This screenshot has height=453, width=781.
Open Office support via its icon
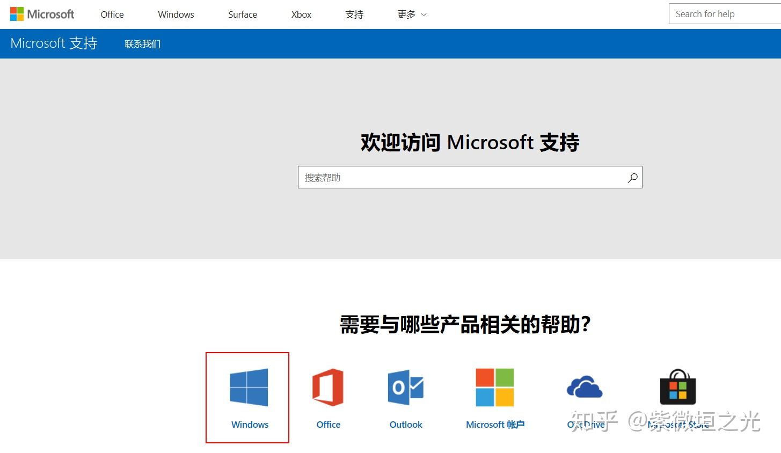pyautogui.click(x=327, y=388)
